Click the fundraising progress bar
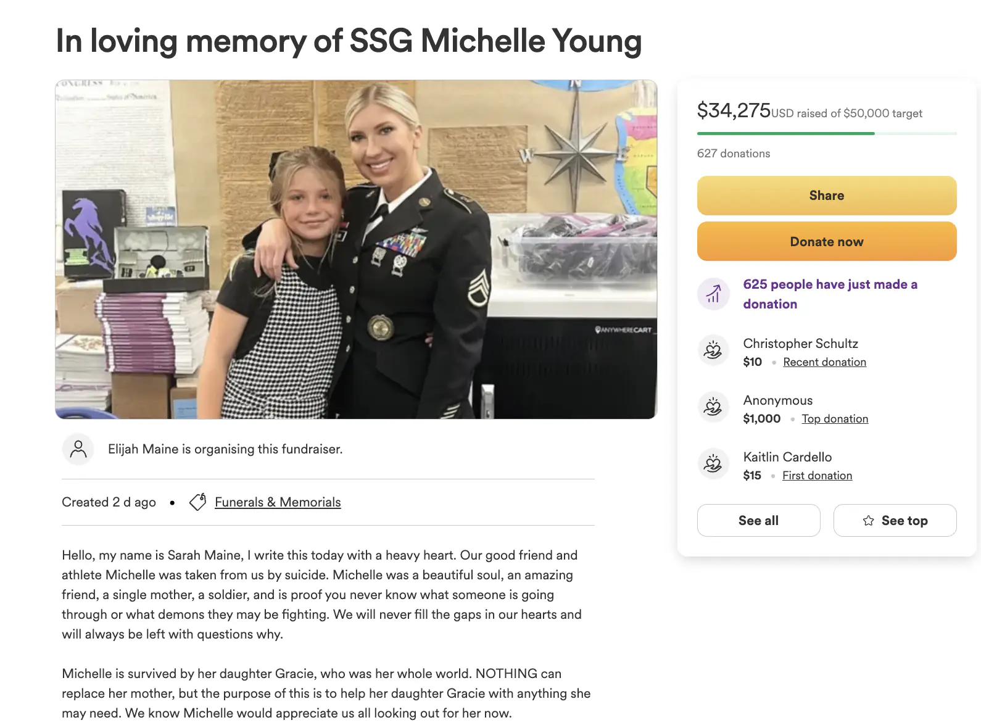 pos(827,133)
